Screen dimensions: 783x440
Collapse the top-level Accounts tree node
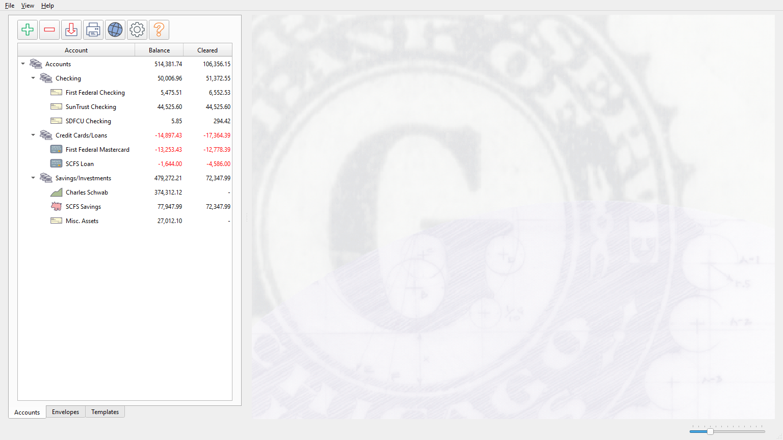(23, 64)
